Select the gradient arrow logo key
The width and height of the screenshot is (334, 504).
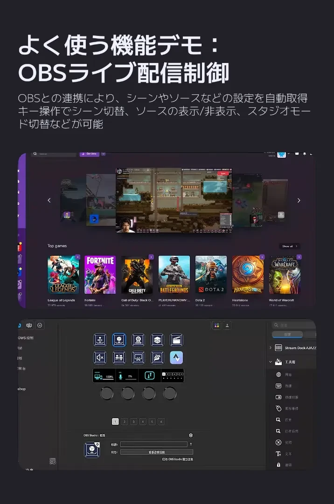pos(176,357)
